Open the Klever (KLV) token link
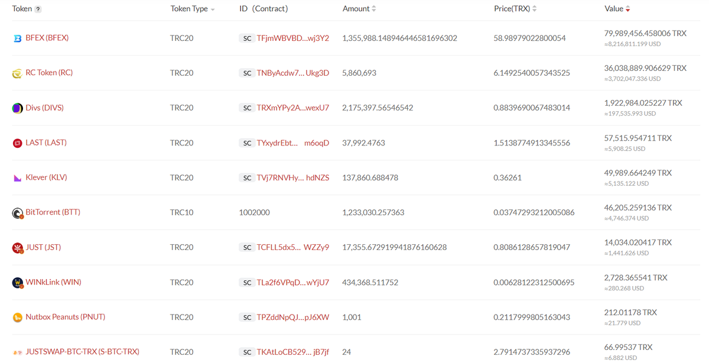This screenshot has height=363, width=709. click(47, 177)
